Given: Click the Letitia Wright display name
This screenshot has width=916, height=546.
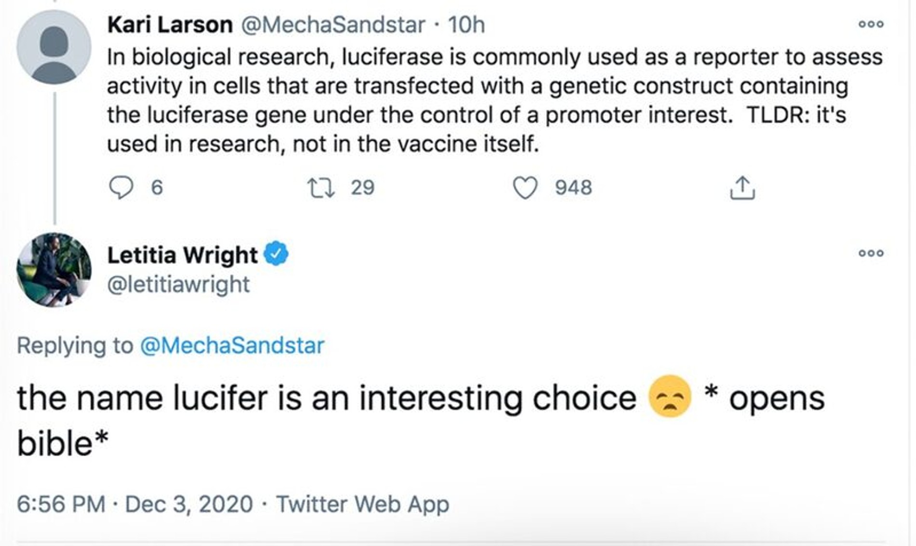Looking at the screenshot, I should pos(182,255).
